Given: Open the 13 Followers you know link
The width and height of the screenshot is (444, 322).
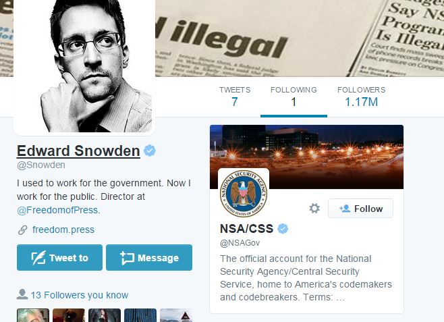Looking at the screenshot, I should point(80,295).
